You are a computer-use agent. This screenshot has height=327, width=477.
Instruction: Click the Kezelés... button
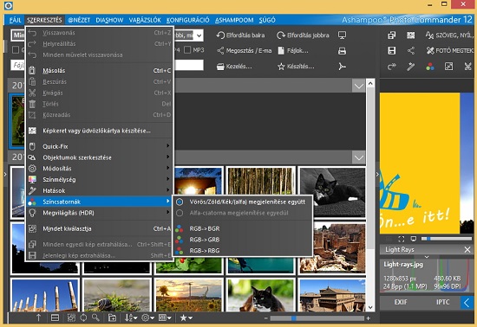[x=234, y=67]
